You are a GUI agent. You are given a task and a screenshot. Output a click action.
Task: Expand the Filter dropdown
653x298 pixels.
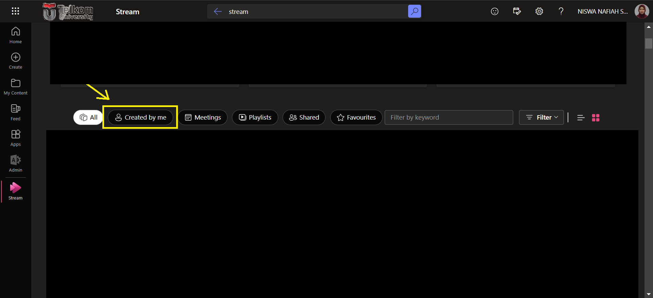click(541, 117)
